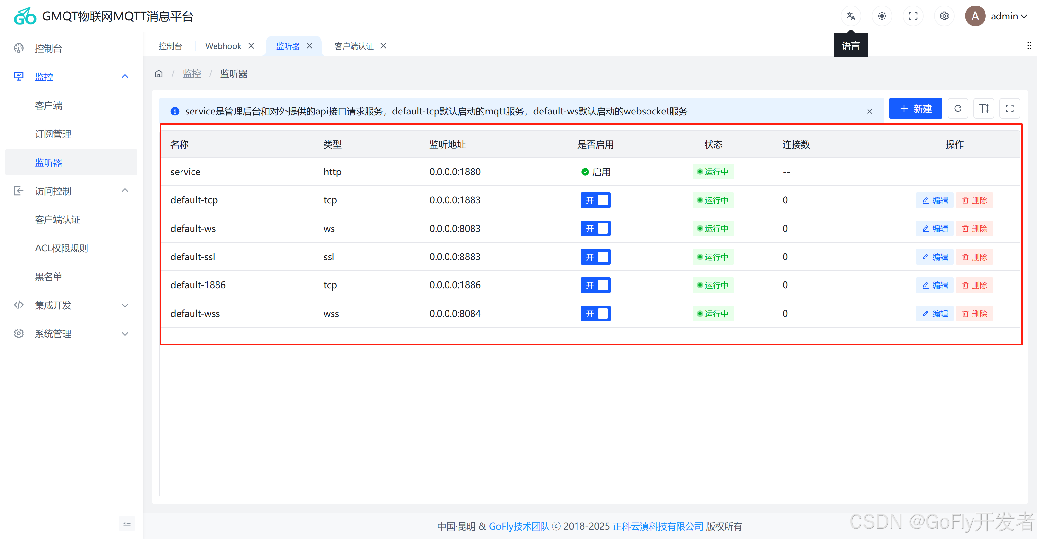Collapse sidebar using bottom menu fold icon
Viewport: 1037px width, 539px height.
coord(127,523)
